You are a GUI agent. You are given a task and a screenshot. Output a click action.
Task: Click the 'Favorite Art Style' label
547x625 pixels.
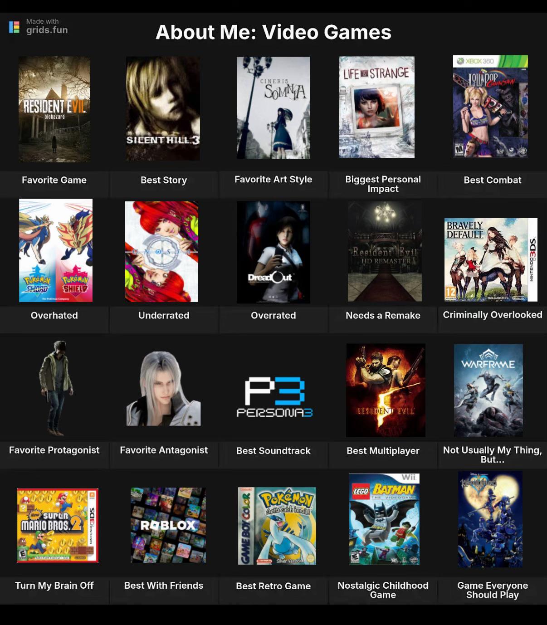click(273, 180)
